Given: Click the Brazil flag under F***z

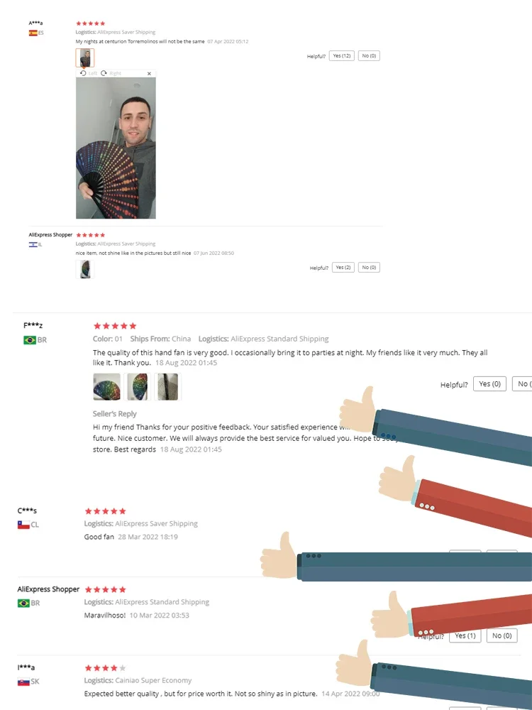Looking at the screenshot, I should pyautogui.click(x=30, y=340).
